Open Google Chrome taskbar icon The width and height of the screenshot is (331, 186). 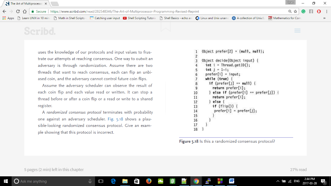click(196, 181)
